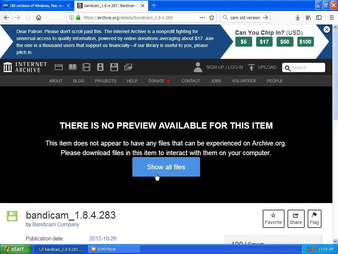Click the search bar go arrow
The image size is (338, 254).
coord(265,18)
